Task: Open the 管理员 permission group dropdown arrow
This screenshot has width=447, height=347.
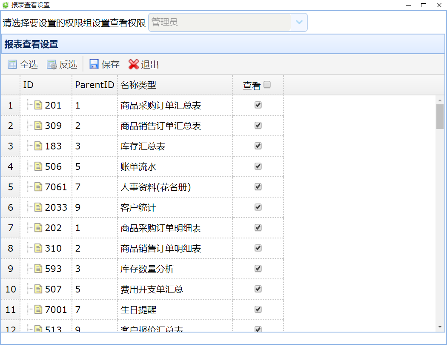Action: coord(299,22)
